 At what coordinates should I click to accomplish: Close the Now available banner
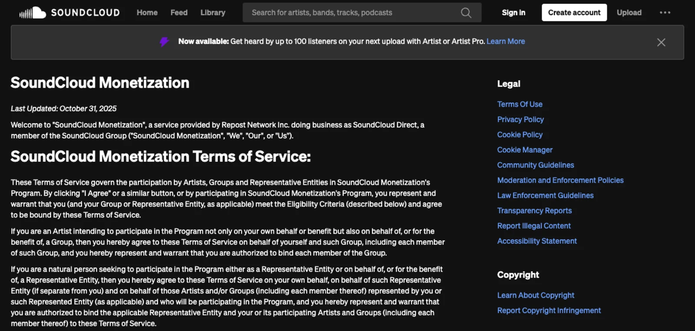(661, 42)
